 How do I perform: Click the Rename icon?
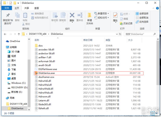click(80, 15)
